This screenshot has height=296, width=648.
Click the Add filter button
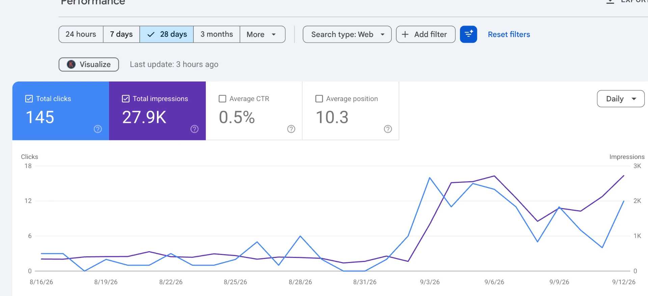(426, 34)
